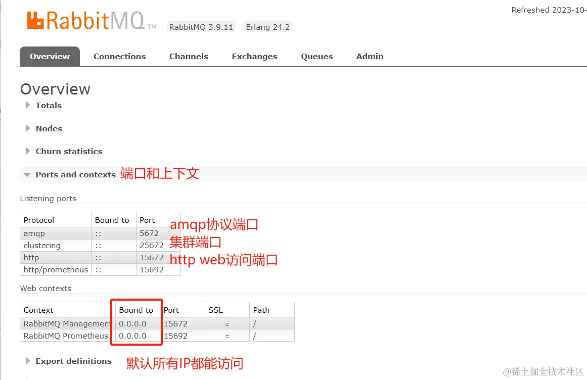587x380 pixels.
Task: Click port value 5672
Action: point(149,233)
